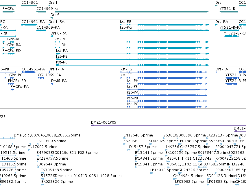Select the Drsl6-PA protein label

[x=59, y=81]
